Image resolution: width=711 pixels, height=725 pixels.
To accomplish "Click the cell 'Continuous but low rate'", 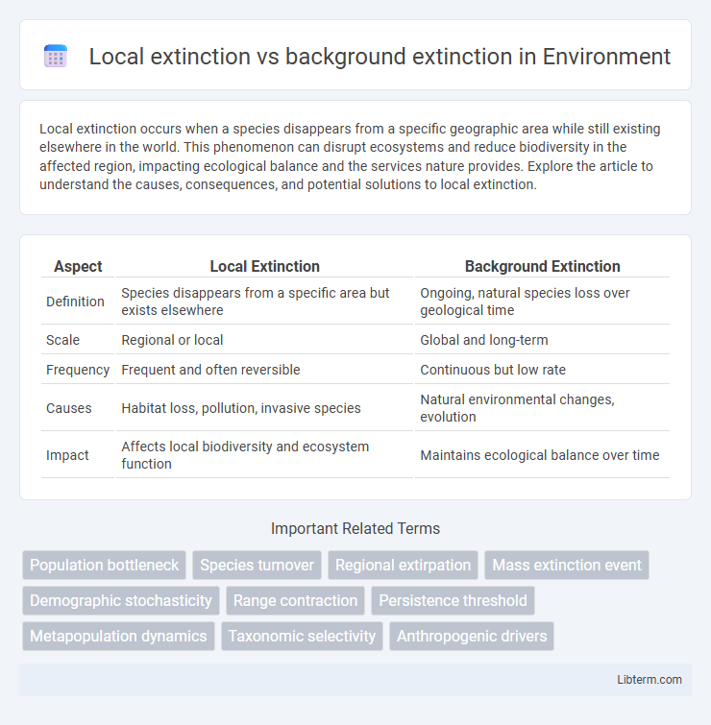I will coord(542,370).
